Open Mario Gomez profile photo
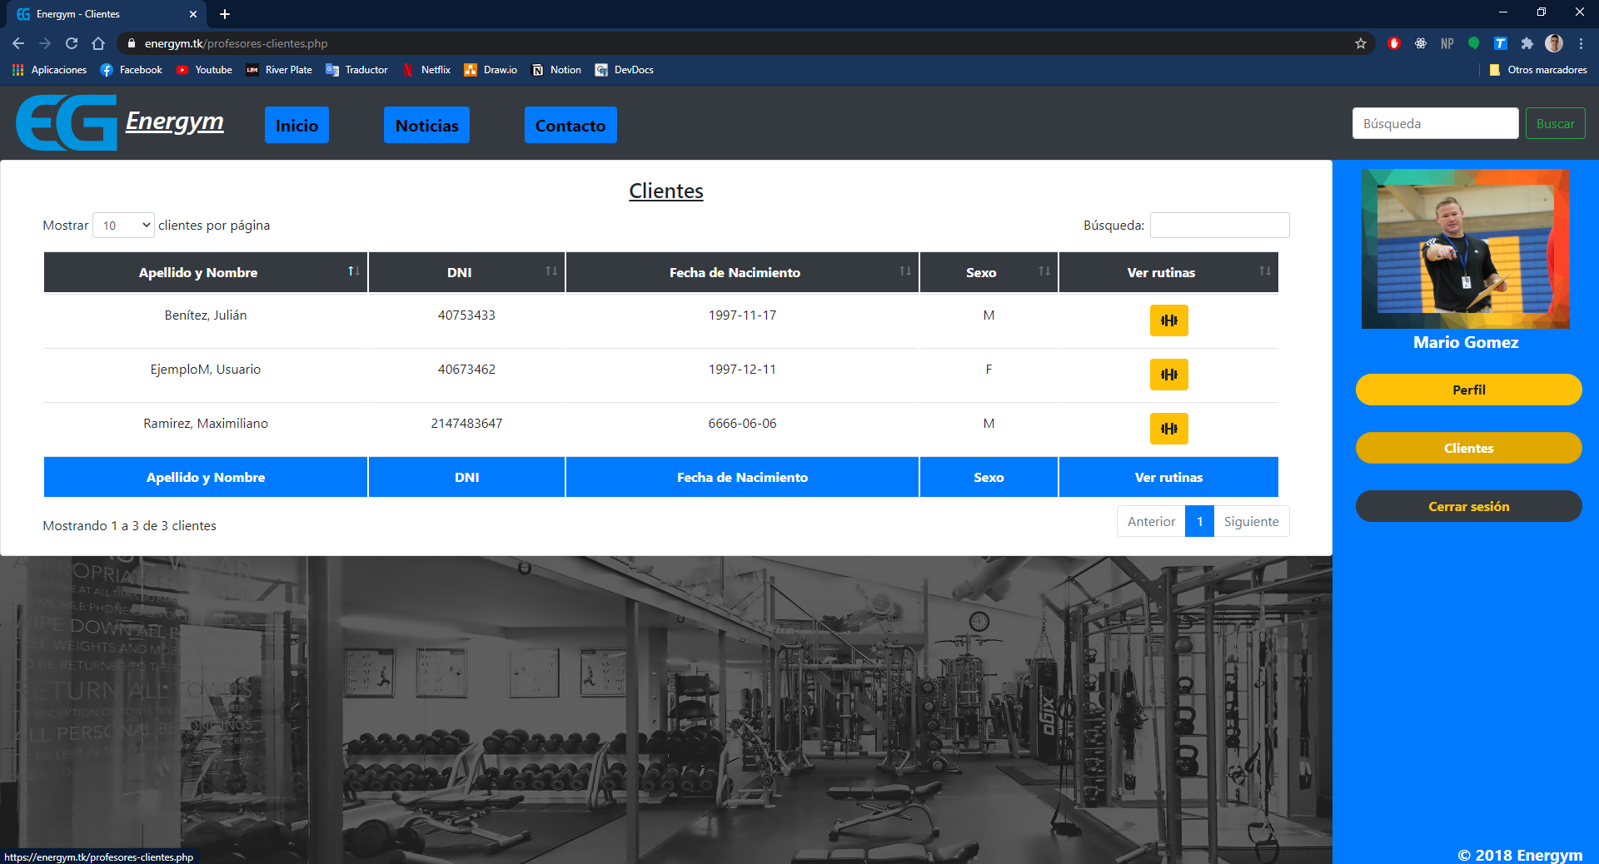The width and height of the screenshot is (1599, 864). (x=1466, y=249)
